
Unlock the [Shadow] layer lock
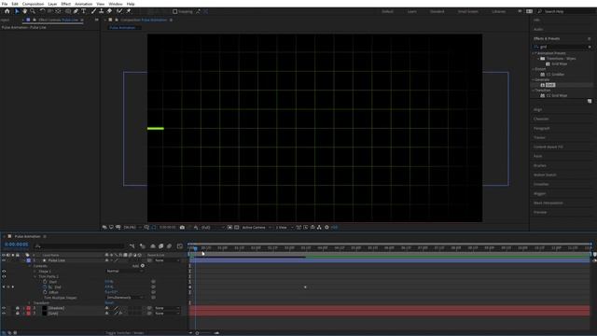[18, 308]
